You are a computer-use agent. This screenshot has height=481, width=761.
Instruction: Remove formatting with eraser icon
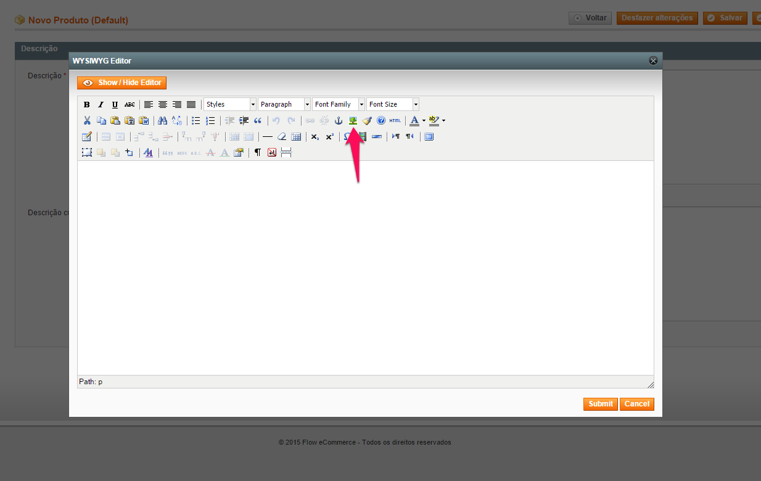coord(282,136)
